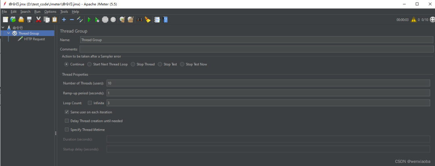Click the Number of Threads field
The image size is (435, 166).
[x=268, y=83]
